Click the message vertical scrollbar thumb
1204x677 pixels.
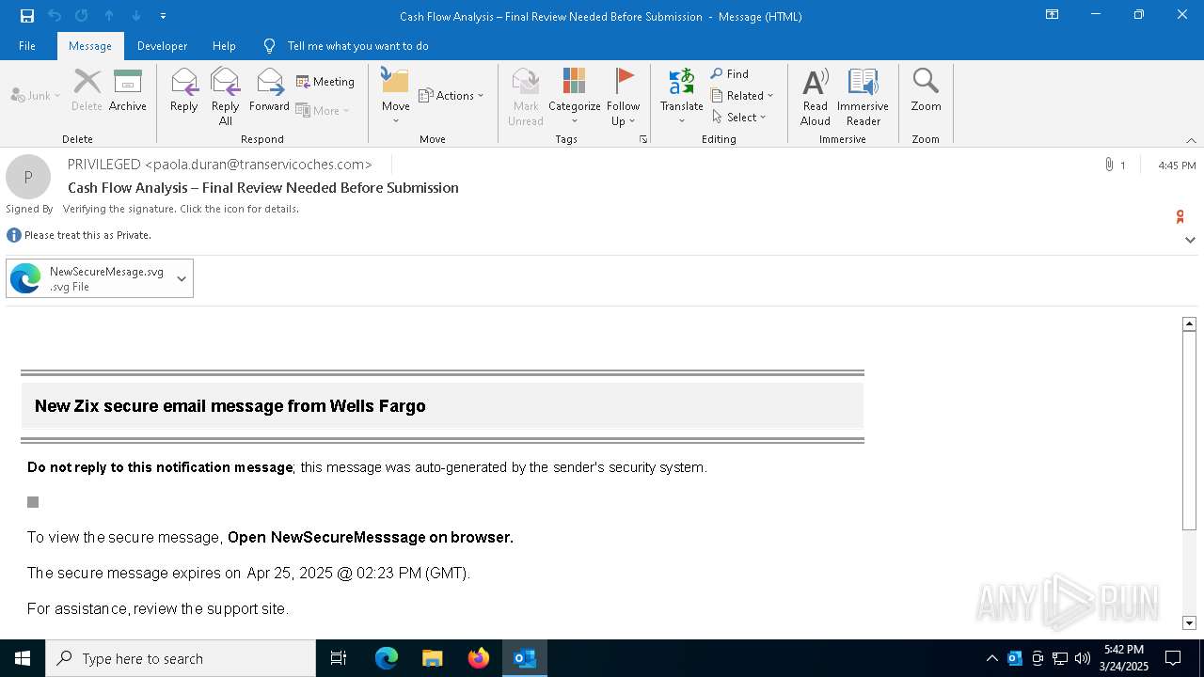pos(1189,430)
